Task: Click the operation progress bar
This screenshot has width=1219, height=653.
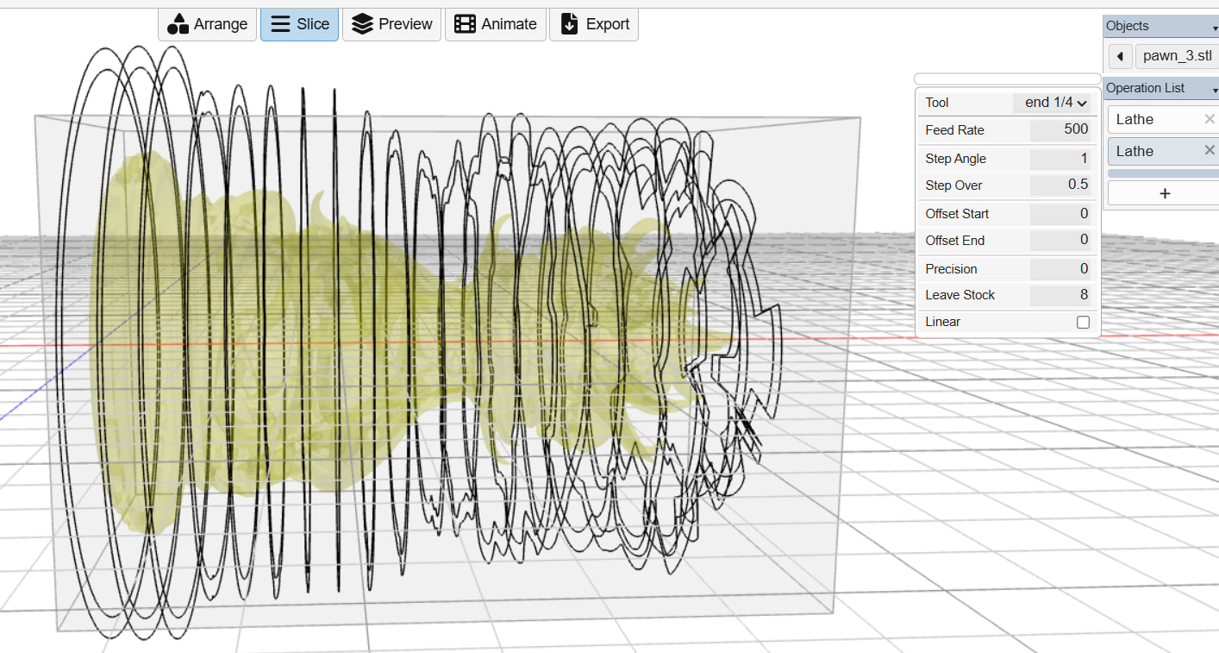Action: click(1163, 173)
